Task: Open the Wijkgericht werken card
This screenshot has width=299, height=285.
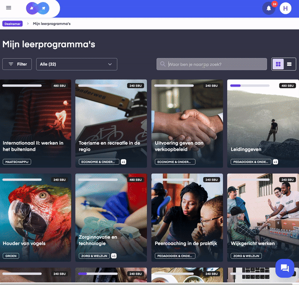Action: tap(263, 217)
